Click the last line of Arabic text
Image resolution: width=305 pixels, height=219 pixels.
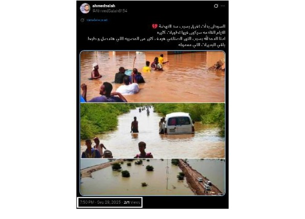(201, 45)
